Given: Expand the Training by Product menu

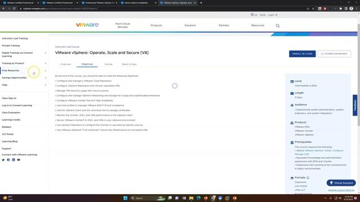Looking at the screenshot, I should tap(46, 63).
